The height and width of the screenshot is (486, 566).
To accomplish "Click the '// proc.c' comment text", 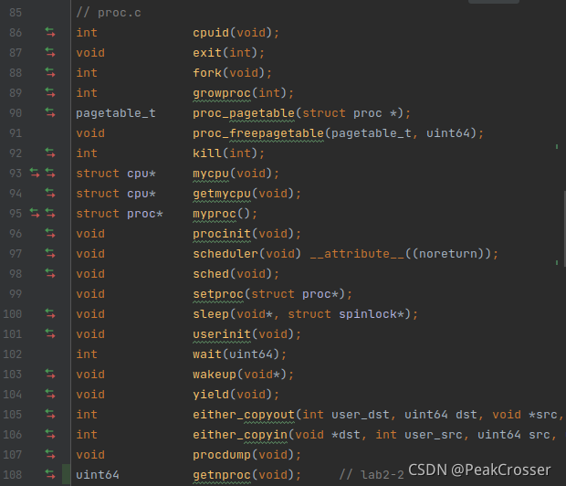I will [x=109, y=13].
